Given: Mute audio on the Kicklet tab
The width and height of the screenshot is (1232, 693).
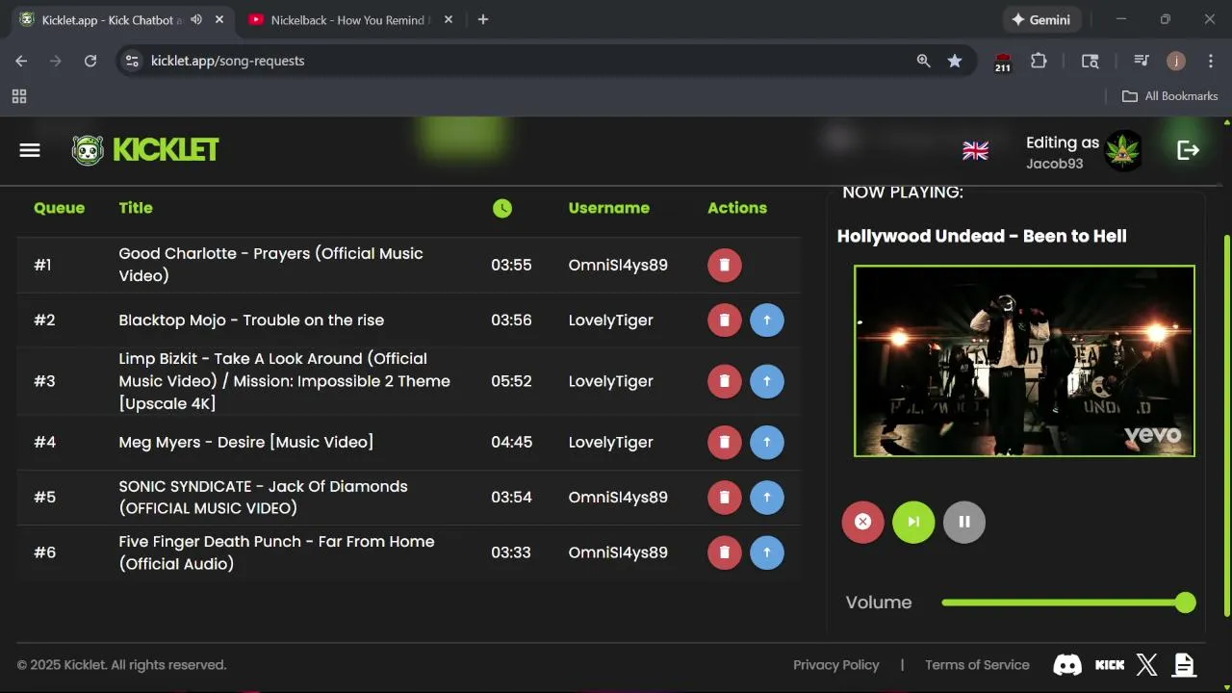Looking at the screenshot, I should pyautogui.click(x=196, y=19).
